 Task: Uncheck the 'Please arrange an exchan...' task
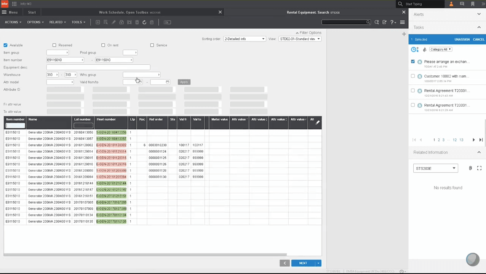click(x=413, y=62)
